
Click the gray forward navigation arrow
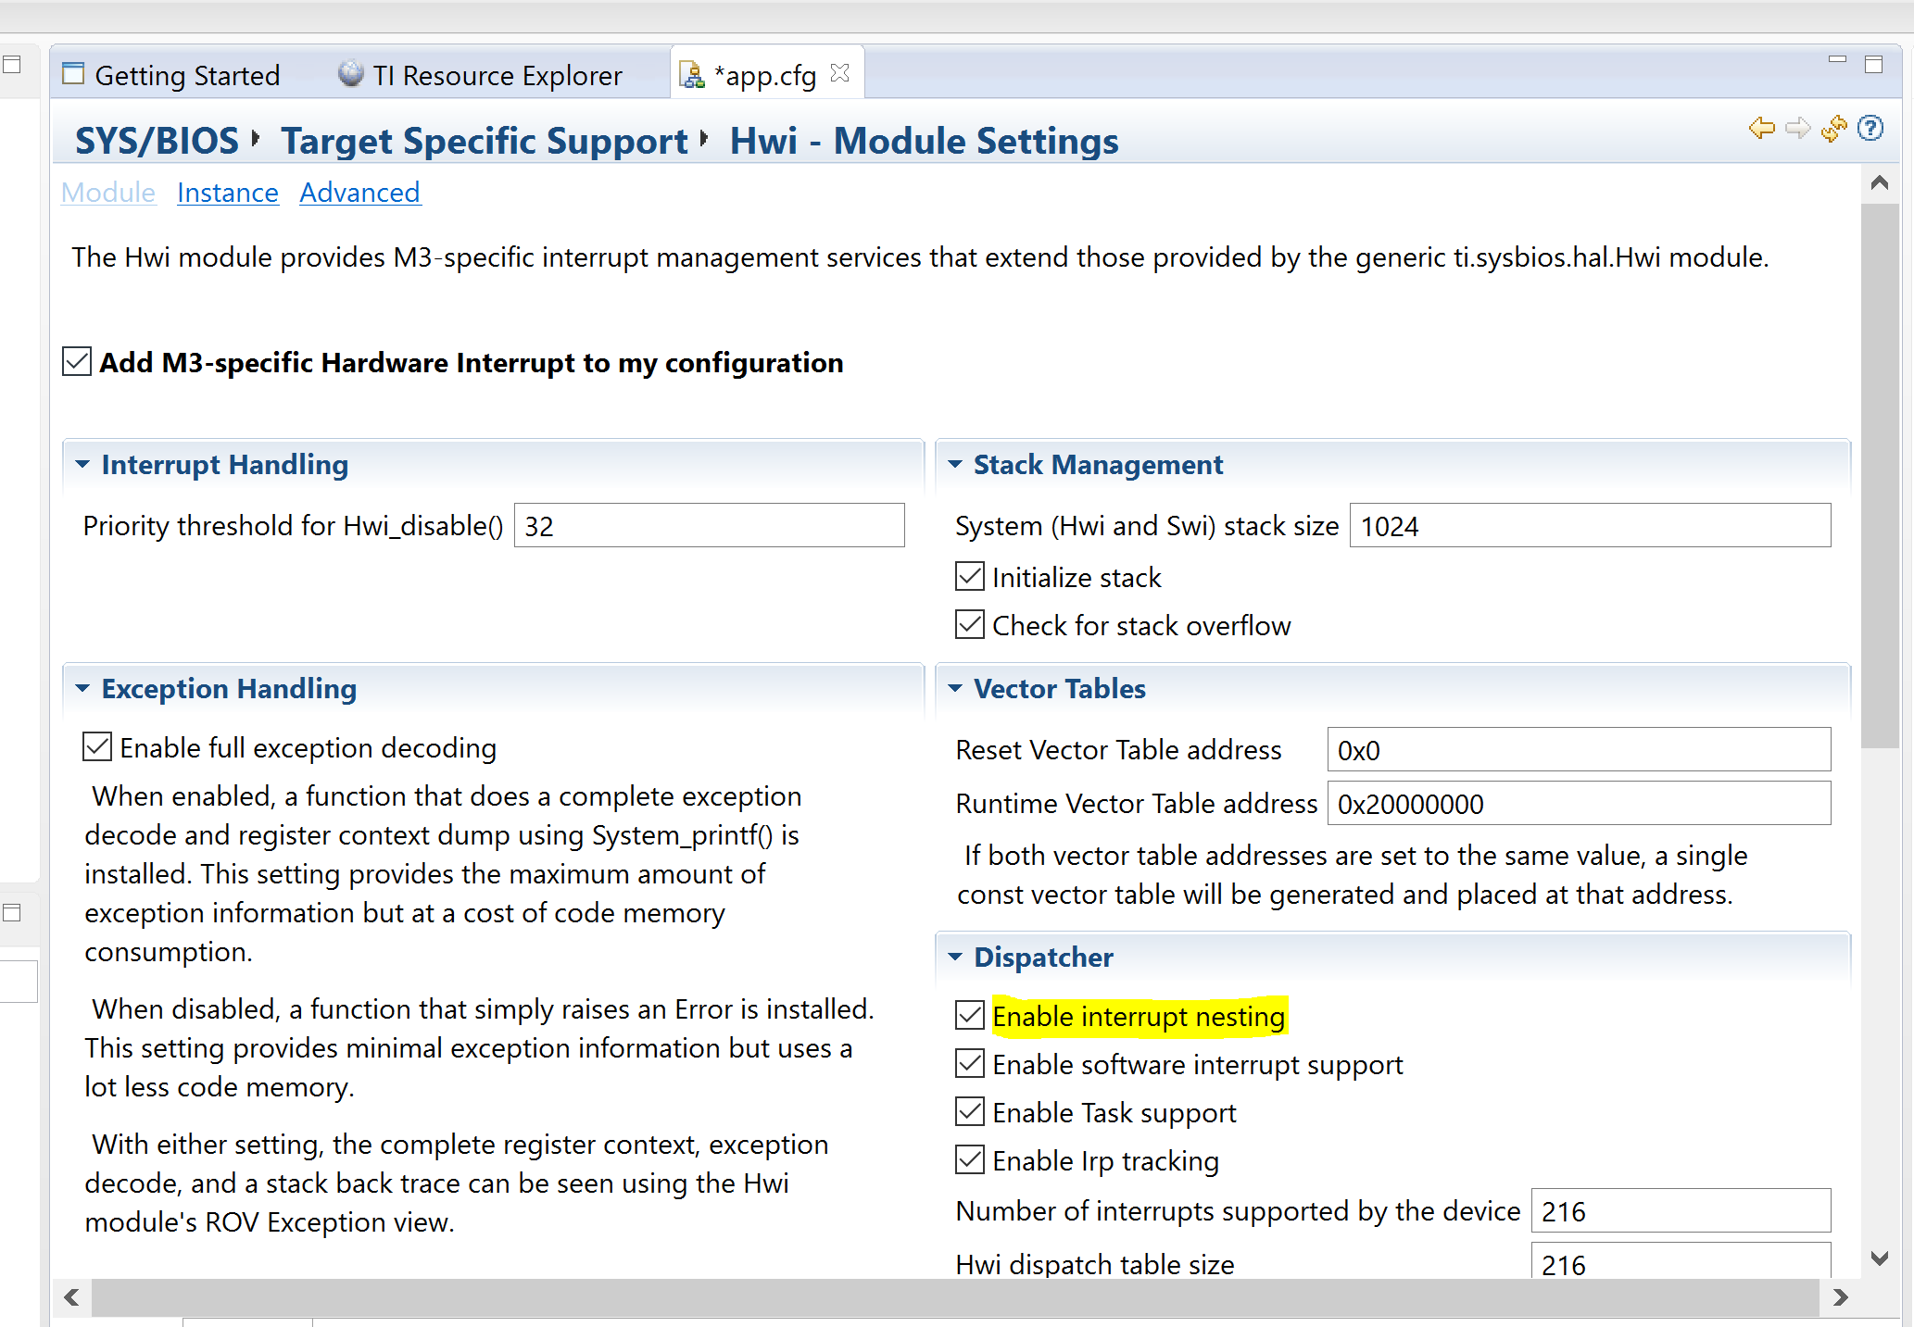[x=1797, y=128]
